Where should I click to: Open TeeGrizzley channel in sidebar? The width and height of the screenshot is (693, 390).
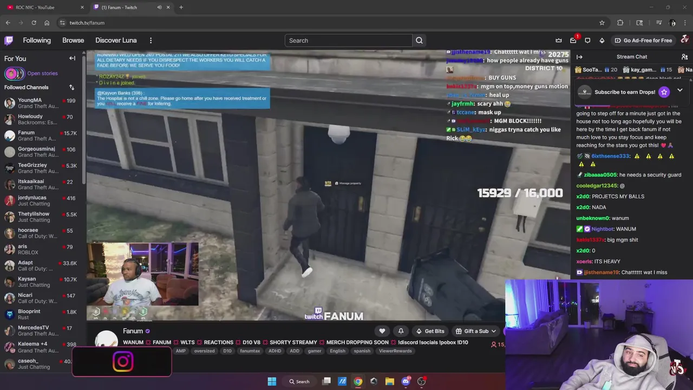(42, 168)
